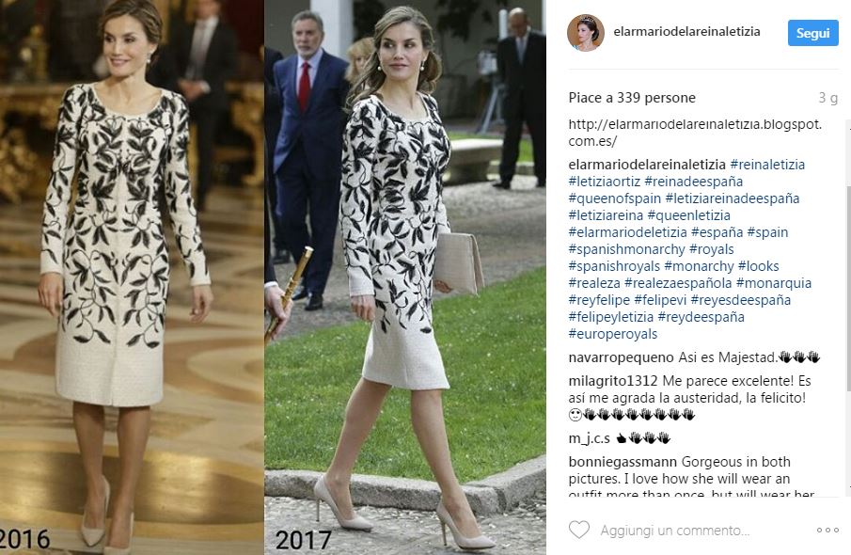851x555 pixels.
Task: Open the #felipeyletizia hashtag
Action: pos(610,317)
